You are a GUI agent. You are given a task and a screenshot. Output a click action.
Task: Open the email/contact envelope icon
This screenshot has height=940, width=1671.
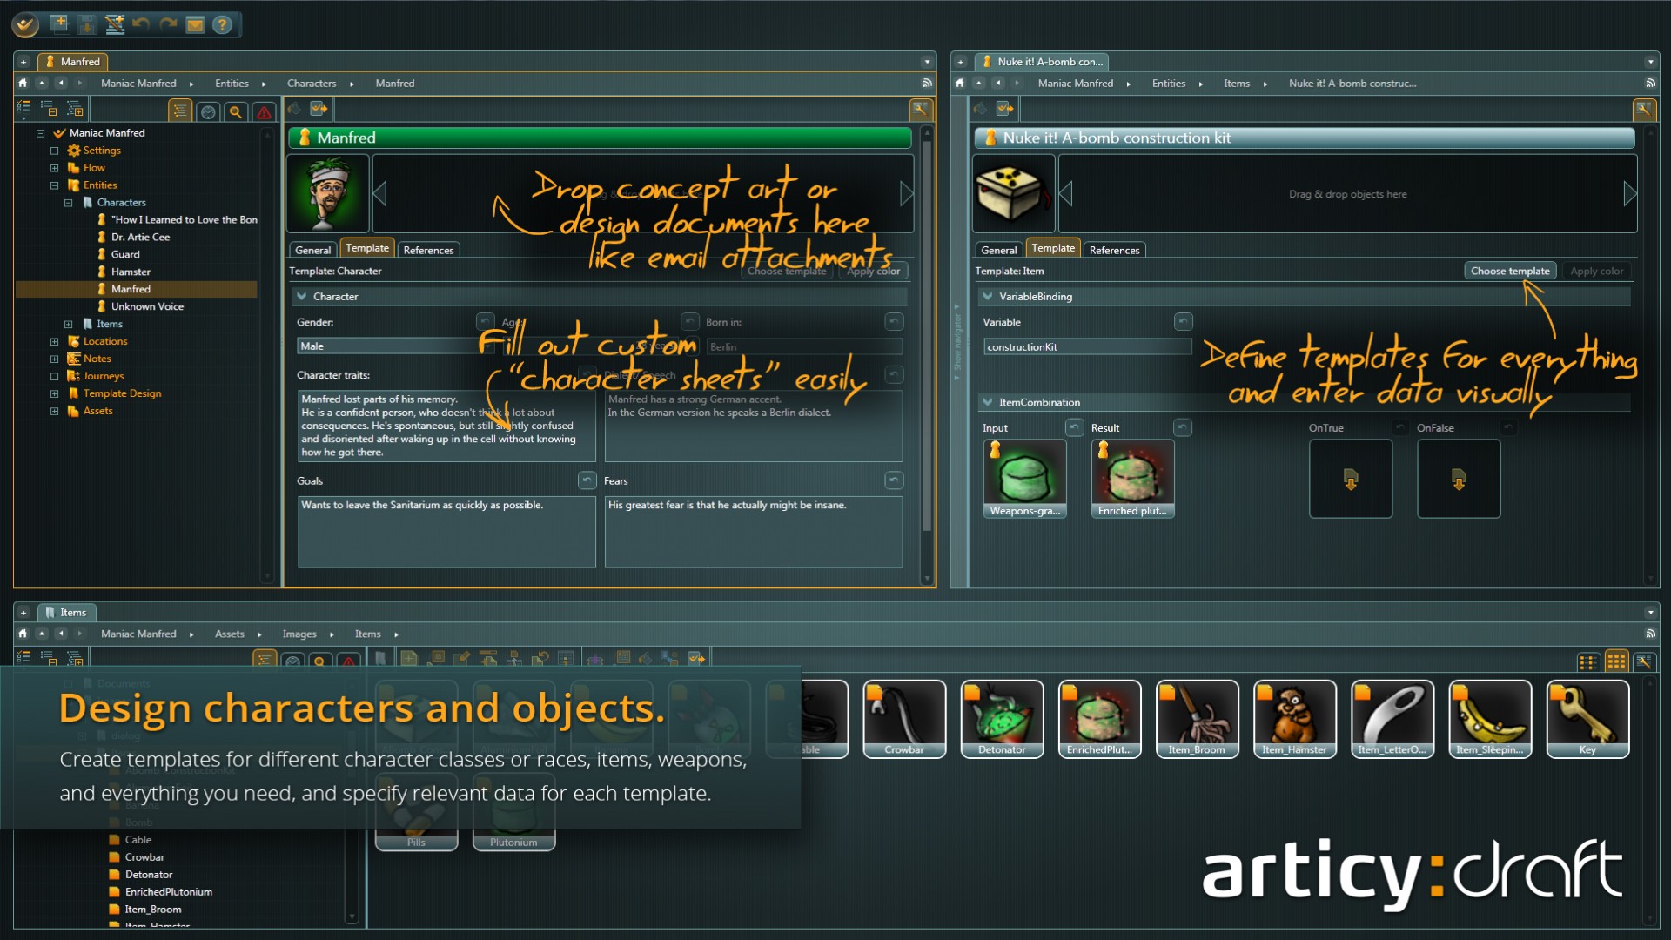point(195,23)
